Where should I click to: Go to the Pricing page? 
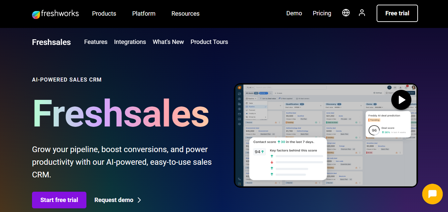pyautogui.click(x=322, y=13)
